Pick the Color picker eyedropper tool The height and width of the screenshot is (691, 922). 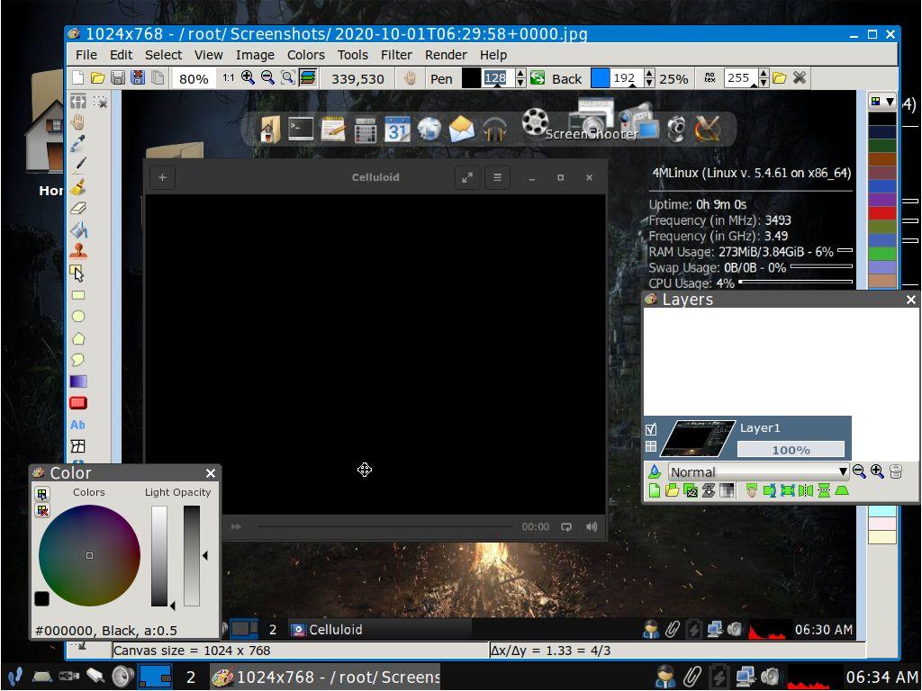coord(78,142)
